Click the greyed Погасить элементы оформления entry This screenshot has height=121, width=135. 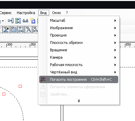point(79,87)
